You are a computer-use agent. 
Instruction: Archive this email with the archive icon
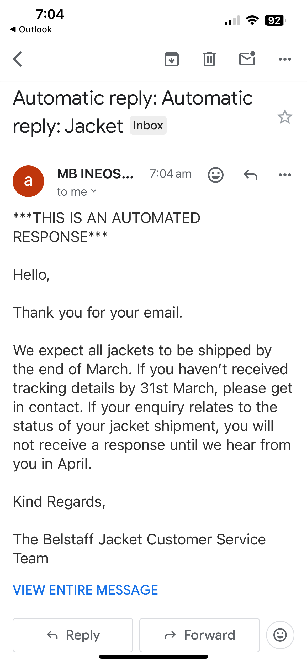(x=171, y=59)
